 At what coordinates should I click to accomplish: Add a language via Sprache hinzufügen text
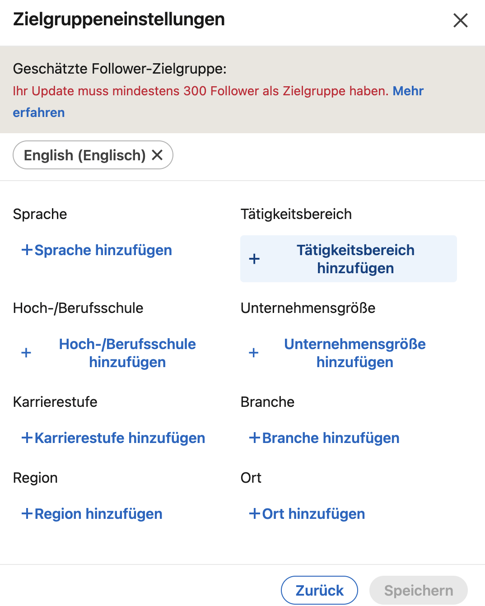[103, 250]
